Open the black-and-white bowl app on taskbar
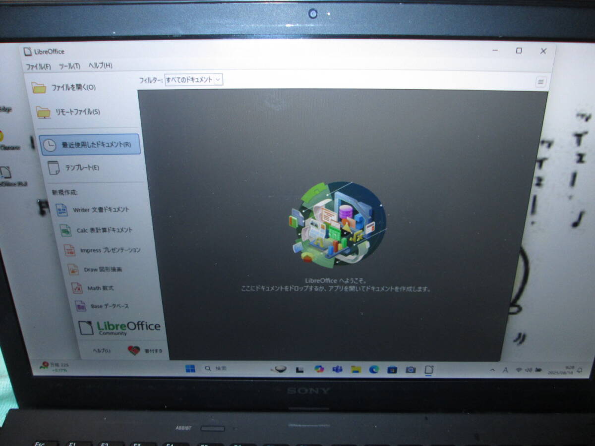This screenshot has height=446, width=595. coord(281,369)
